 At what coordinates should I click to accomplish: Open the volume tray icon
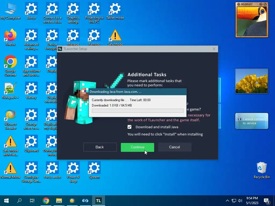(x=240, y=201)
